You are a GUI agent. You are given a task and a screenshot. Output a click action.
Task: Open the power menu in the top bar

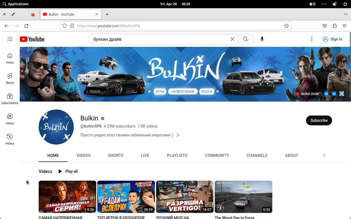[x=345, y=4]
